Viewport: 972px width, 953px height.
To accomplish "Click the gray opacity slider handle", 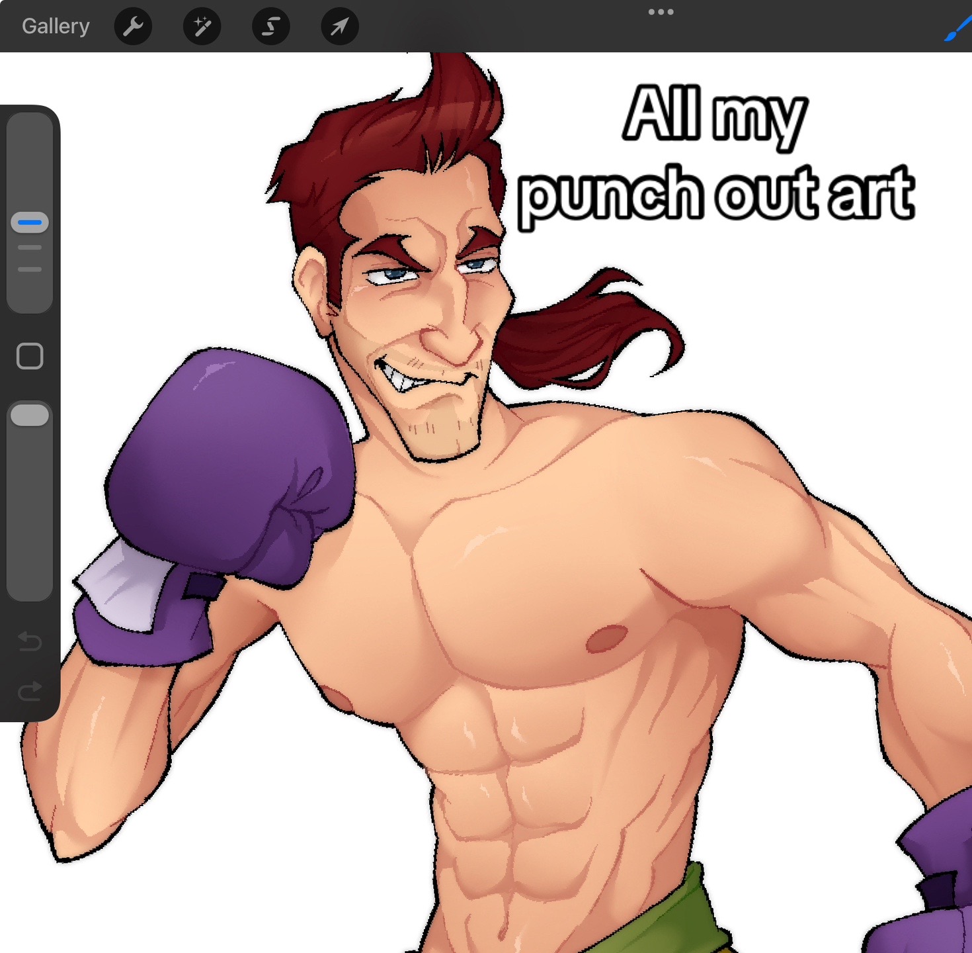I will [x=30, y=416].
